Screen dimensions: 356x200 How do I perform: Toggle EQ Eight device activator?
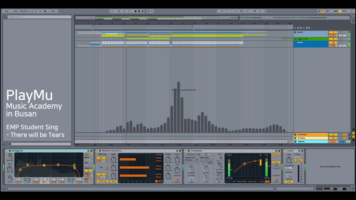(7, 151)
